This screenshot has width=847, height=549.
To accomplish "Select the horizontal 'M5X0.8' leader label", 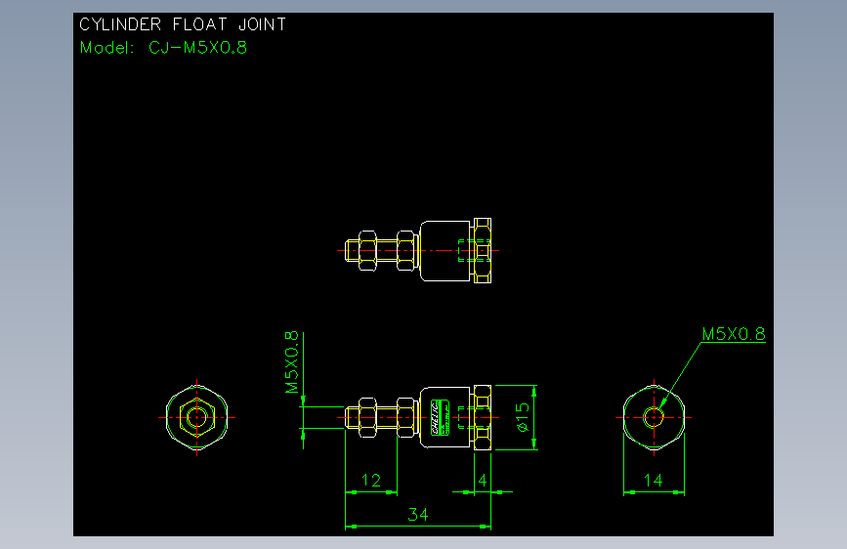I will (x=734, y=334).
